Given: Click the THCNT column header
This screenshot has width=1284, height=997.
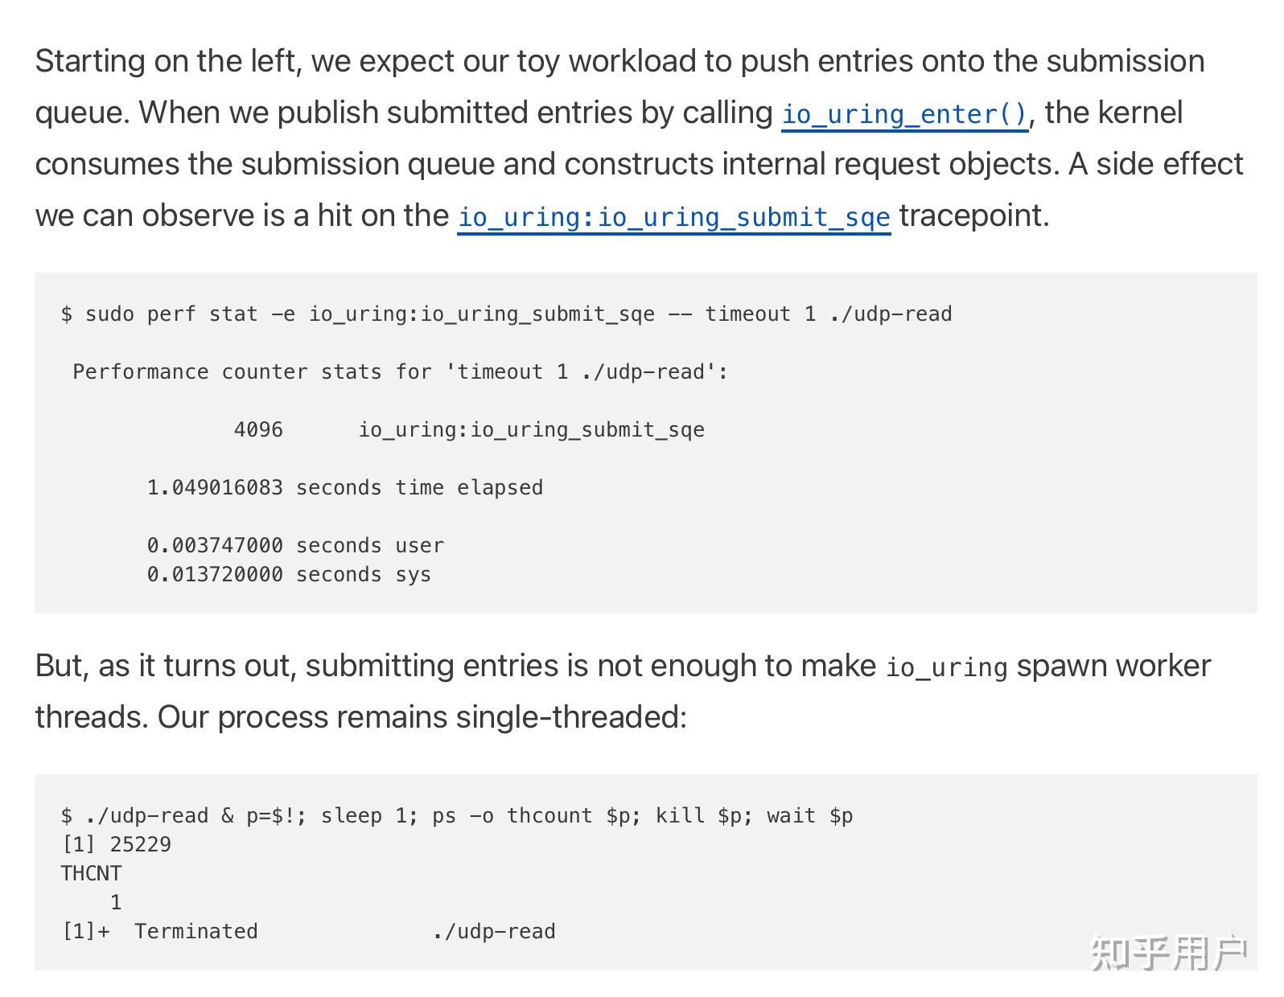Looking at the screenshot, I should point(91,873).
